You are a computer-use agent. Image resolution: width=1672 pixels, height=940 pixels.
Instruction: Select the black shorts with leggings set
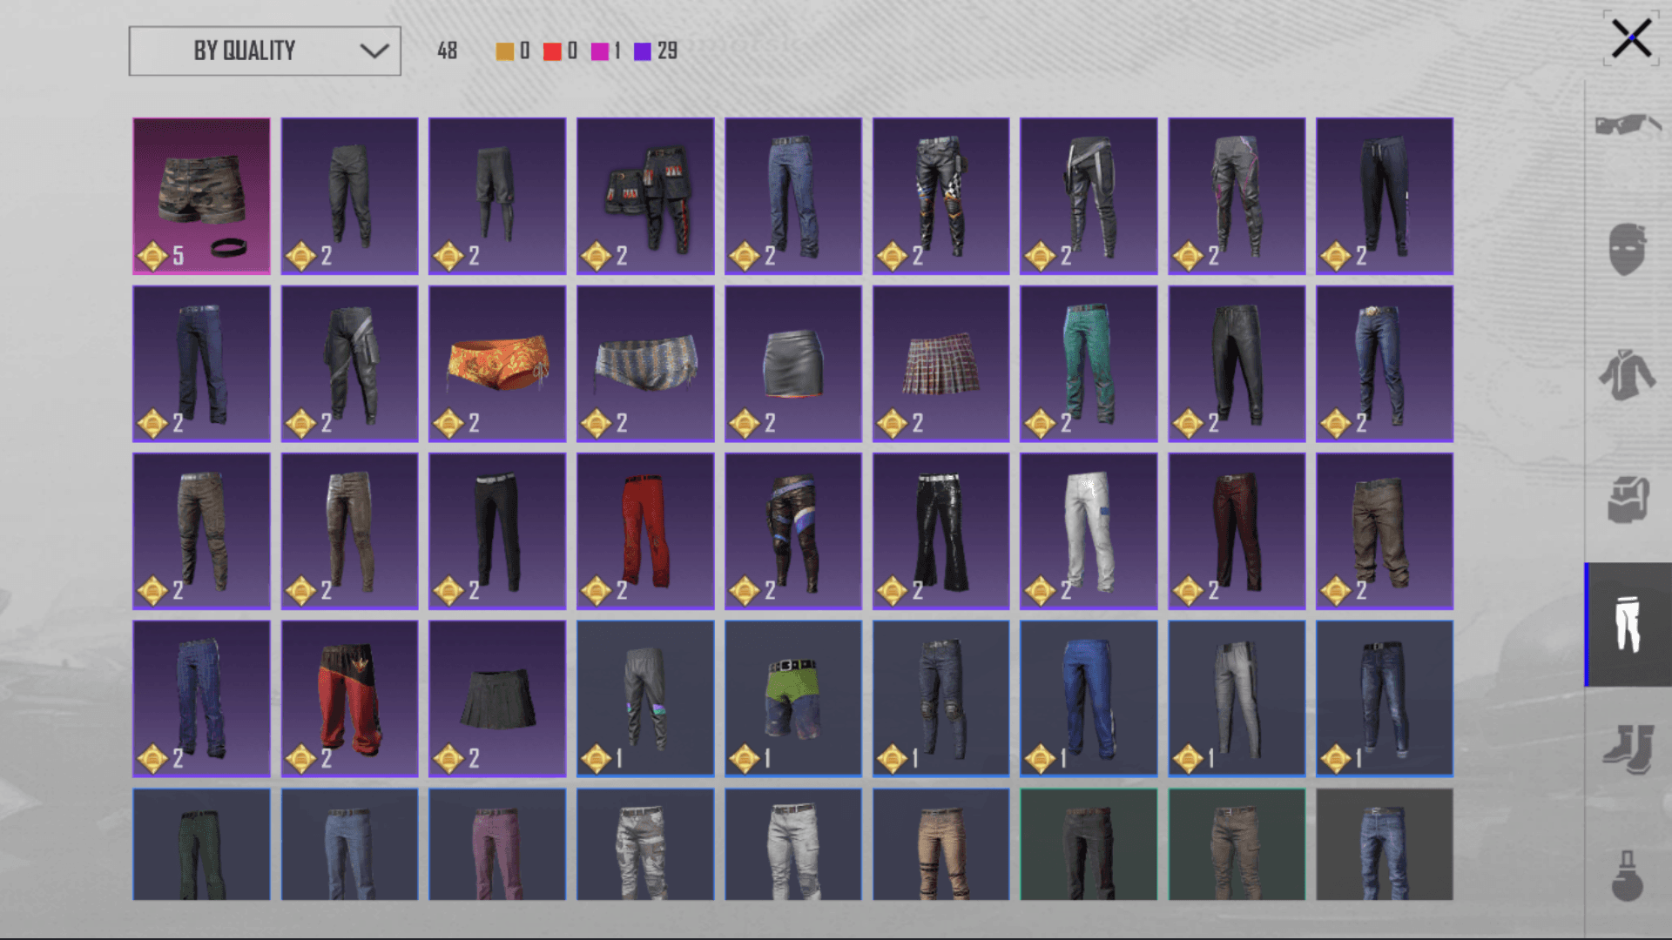coord(645,196)
